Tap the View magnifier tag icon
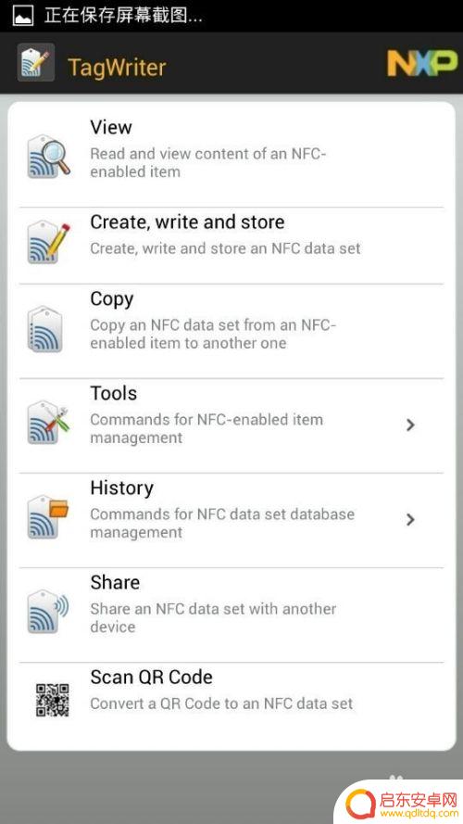 (x=48, y=158)
